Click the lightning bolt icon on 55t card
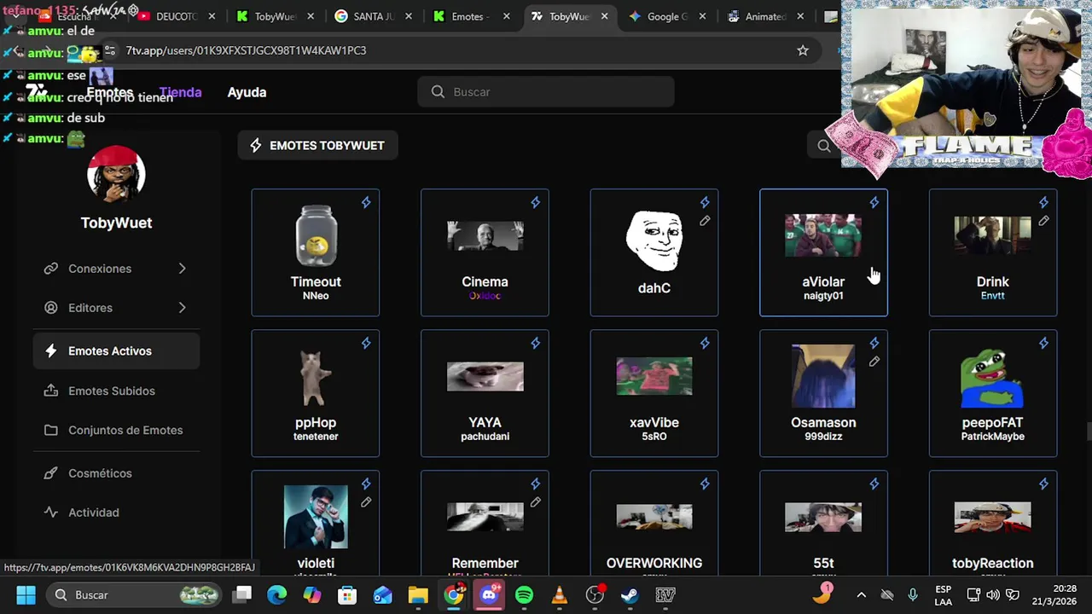Image resolution: width=1092 pixels, height=614 pixels. point(874,484)
